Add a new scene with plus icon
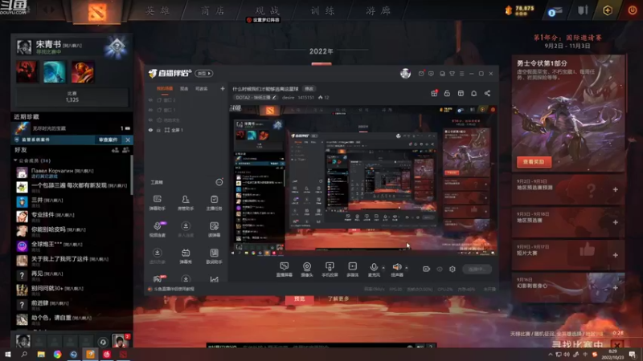Viewport: 643px width, 361px height. (x=223, y=88)
